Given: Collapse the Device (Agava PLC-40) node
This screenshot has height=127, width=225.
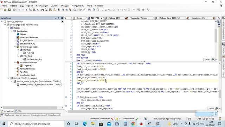Looking at the screenshot, I should 5,25.
